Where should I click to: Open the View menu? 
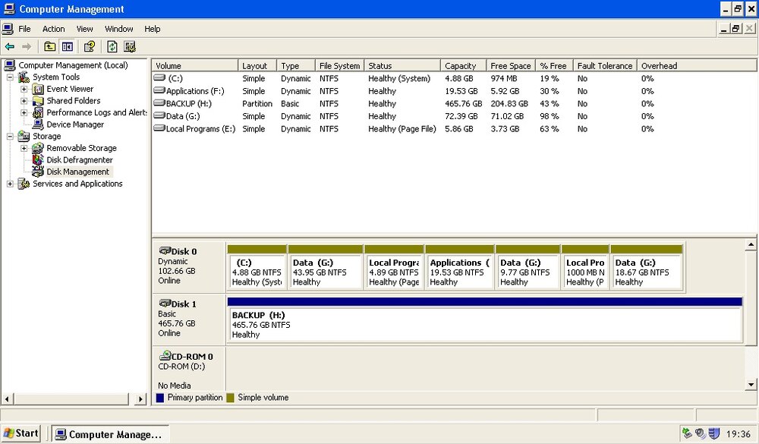pyautogui.click(x=84, y=29)
